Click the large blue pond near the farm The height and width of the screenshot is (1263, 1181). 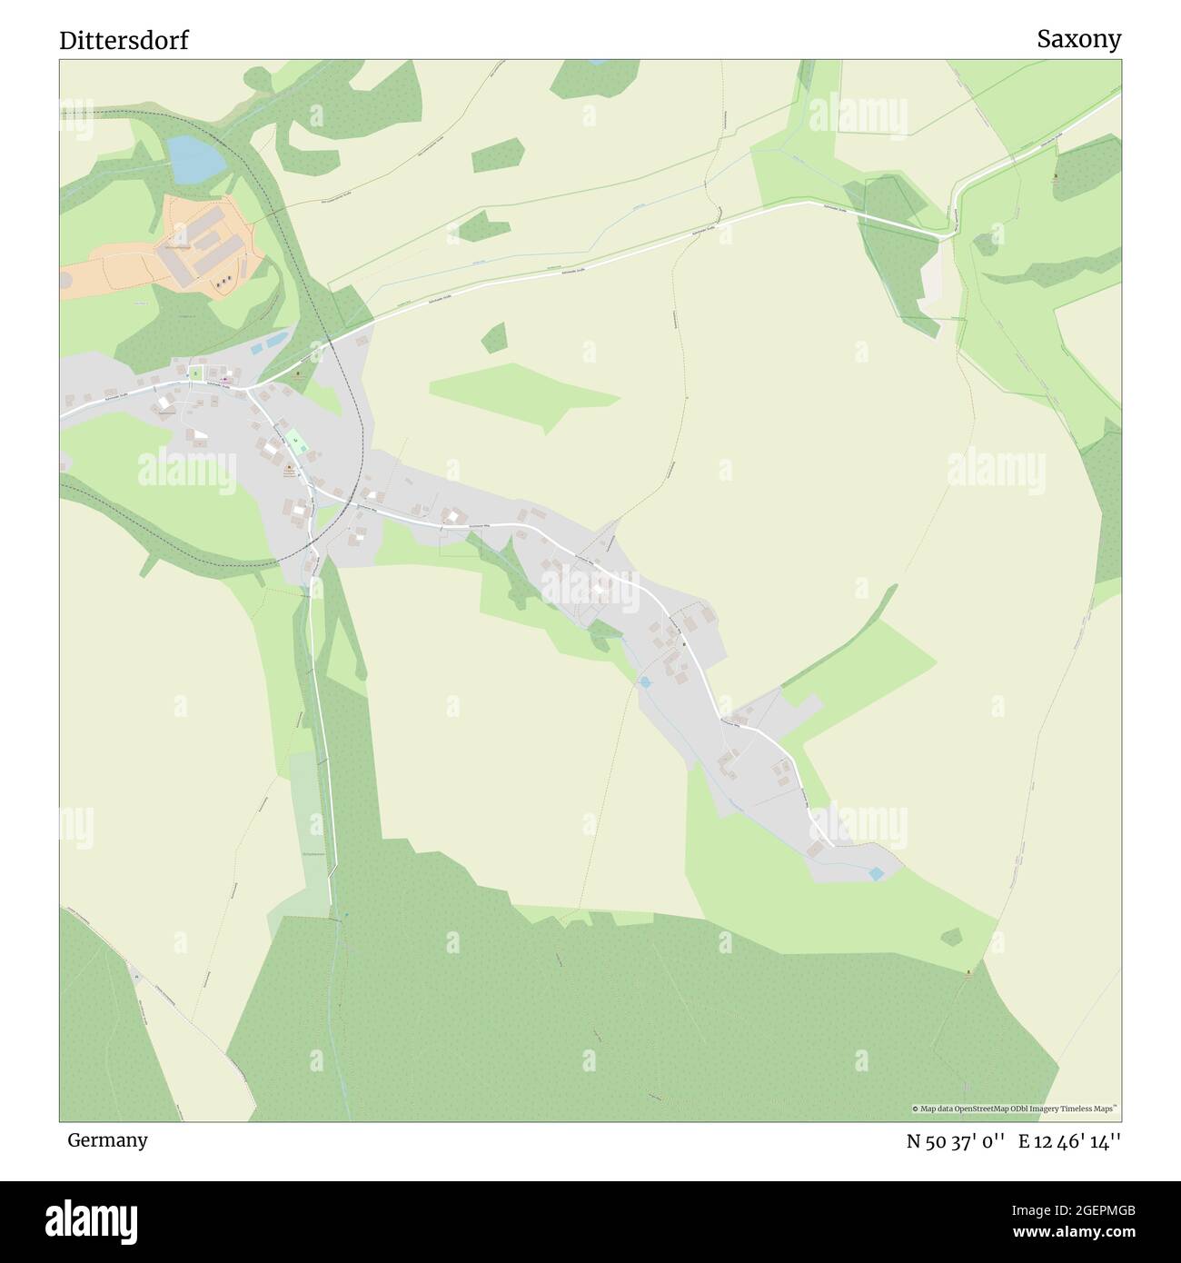point(194,158)
